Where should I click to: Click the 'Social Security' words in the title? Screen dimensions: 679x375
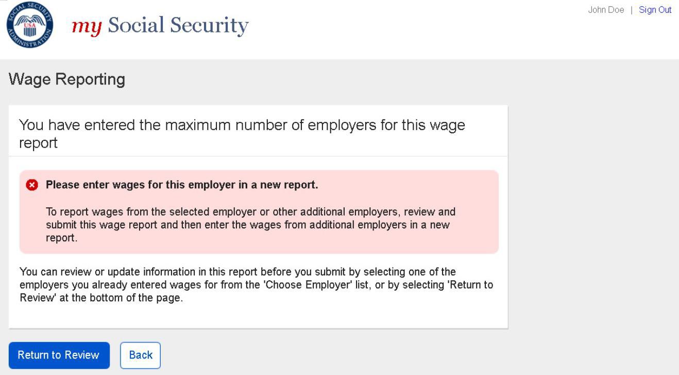coord(178,25)
